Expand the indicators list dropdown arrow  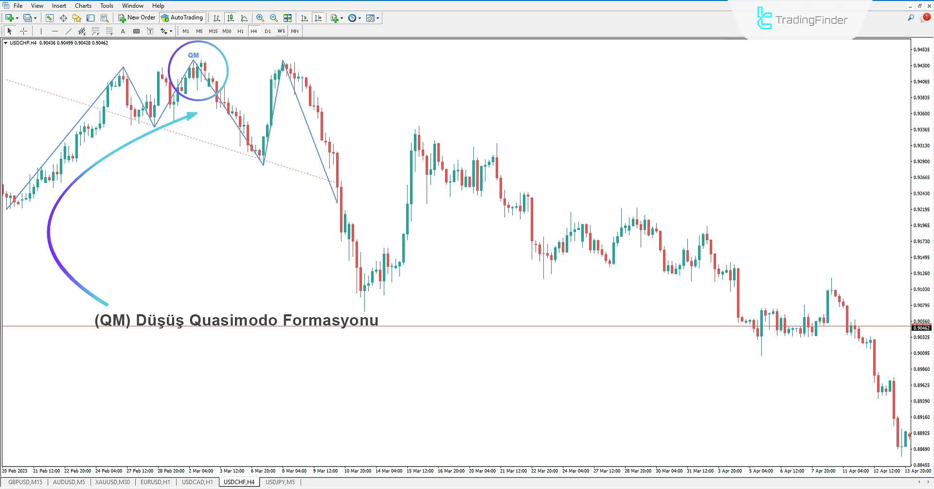tap(342, 18)
